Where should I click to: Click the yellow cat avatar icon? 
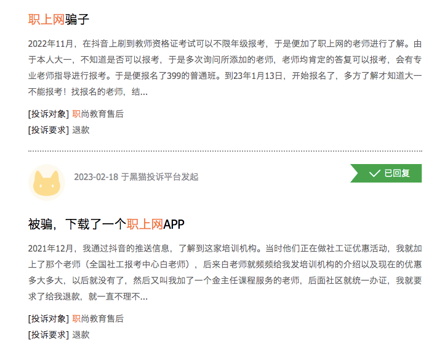[x=47, y=183]
